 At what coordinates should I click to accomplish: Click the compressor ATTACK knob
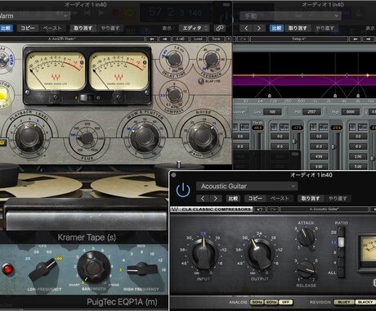(307, 237)
